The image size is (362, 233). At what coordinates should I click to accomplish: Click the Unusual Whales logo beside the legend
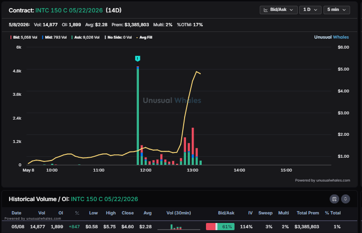click(x=331, y=37)
